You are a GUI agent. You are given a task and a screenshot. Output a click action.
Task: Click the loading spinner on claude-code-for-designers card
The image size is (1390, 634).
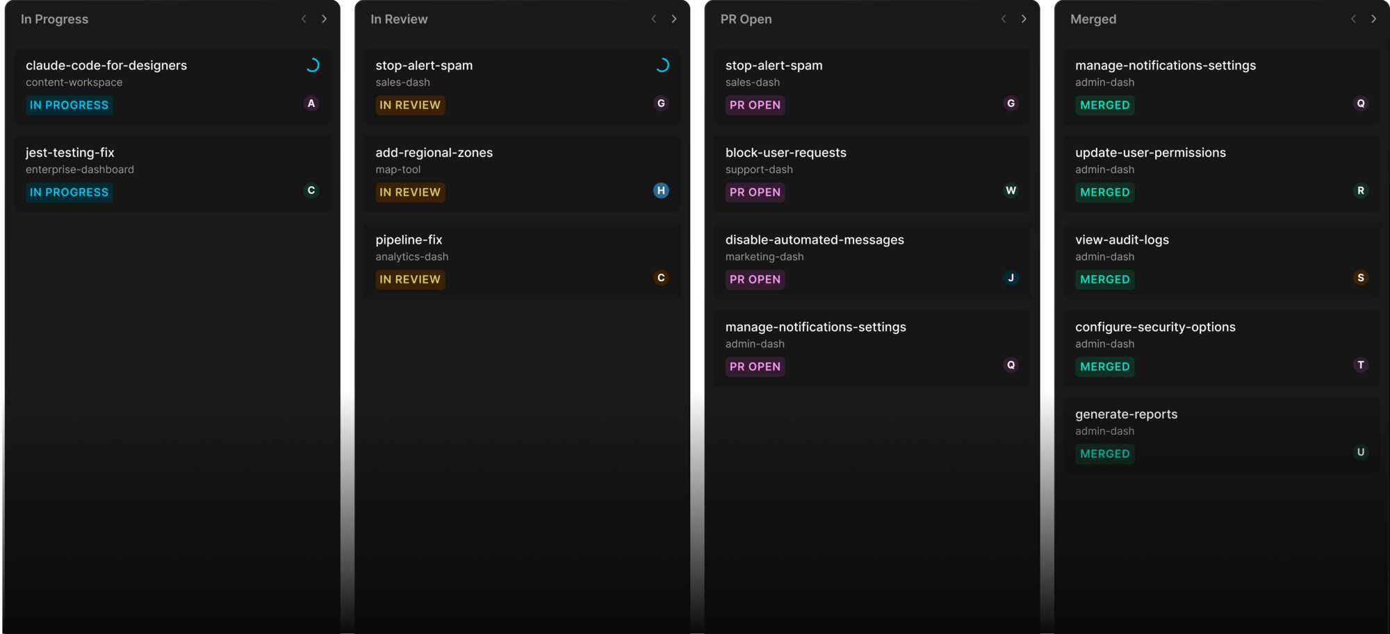point(313,65)
